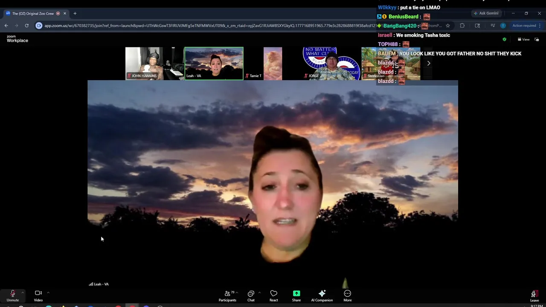This screenshot has height=307, width=546.
Task: Open the More options menu
Action: 348,295
